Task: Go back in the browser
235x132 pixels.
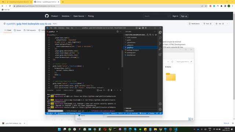Action: coord(3,6)
